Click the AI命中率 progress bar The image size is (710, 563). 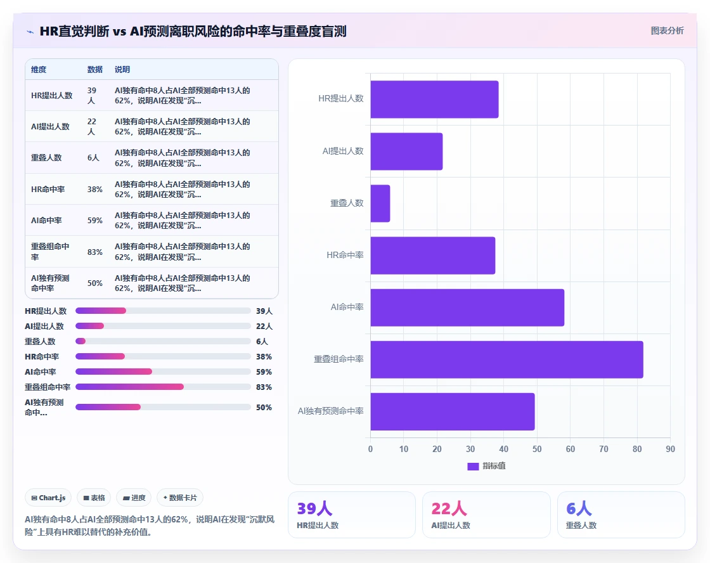tap(163, 372)
